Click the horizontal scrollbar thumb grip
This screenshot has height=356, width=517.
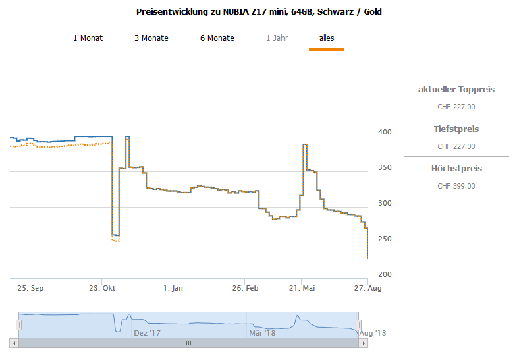click(188, 343)
